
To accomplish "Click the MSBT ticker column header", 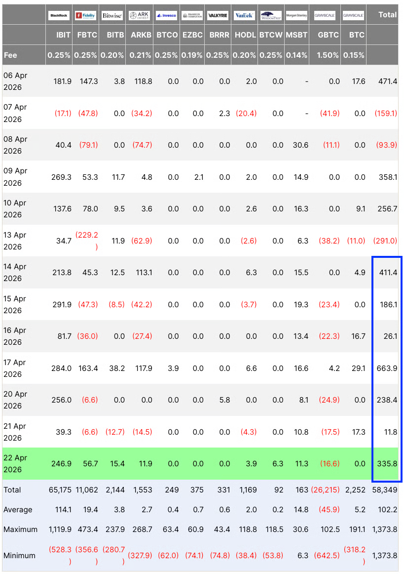I will [x=296, y=35].
